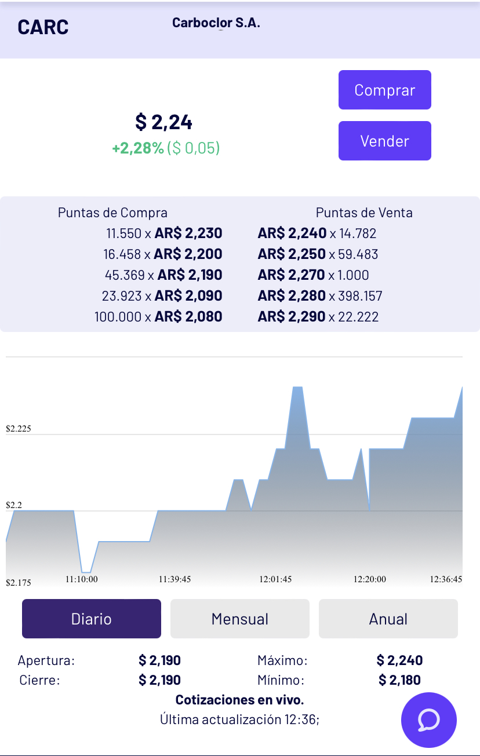Click the CARC ticker symbol
Screen dimensions: 480x756
pyautogui.click(x=43, y=27)
